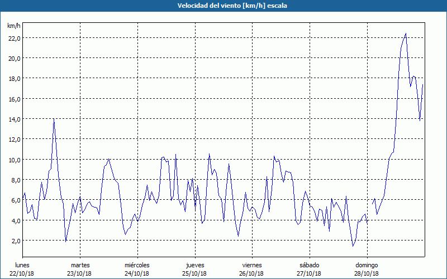Screen dimensions: 447x279
Task: Click the chart title 'Velocidad del viento [km/h] escala'
Action: pos(232,6)
